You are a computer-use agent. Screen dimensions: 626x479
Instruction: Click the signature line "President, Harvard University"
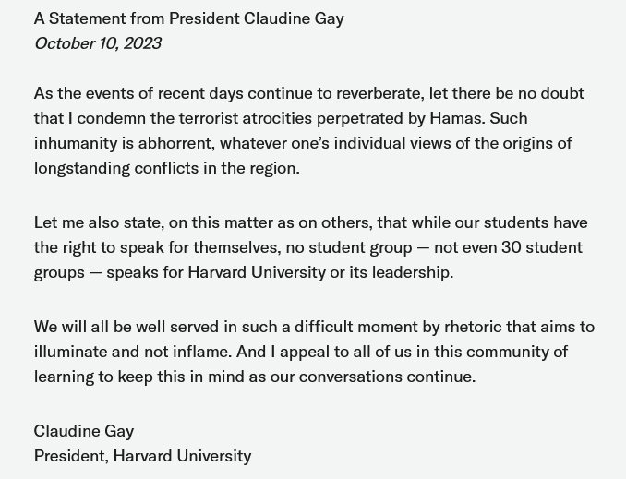tap(142, 456)
